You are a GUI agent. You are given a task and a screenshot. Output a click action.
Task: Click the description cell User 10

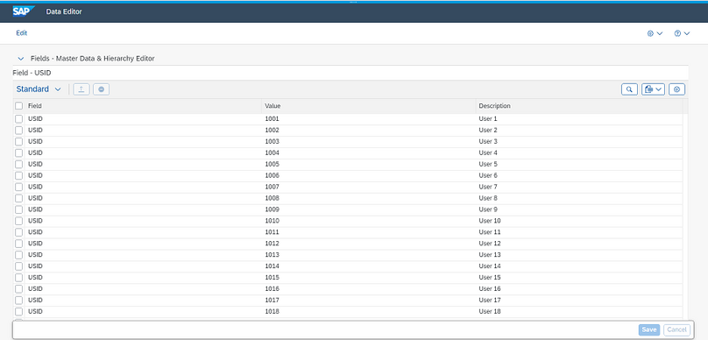[x=490, y=221]
